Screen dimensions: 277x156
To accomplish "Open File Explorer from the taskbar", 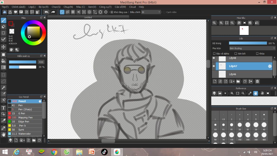I will pos(79,152).
